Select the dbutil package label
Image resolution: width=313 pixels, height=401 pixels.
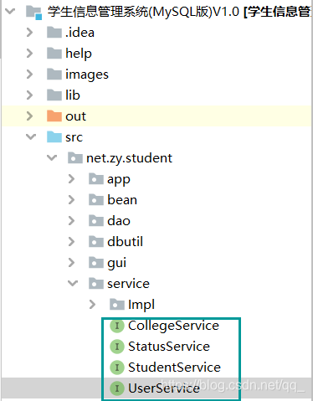point(125,242)
